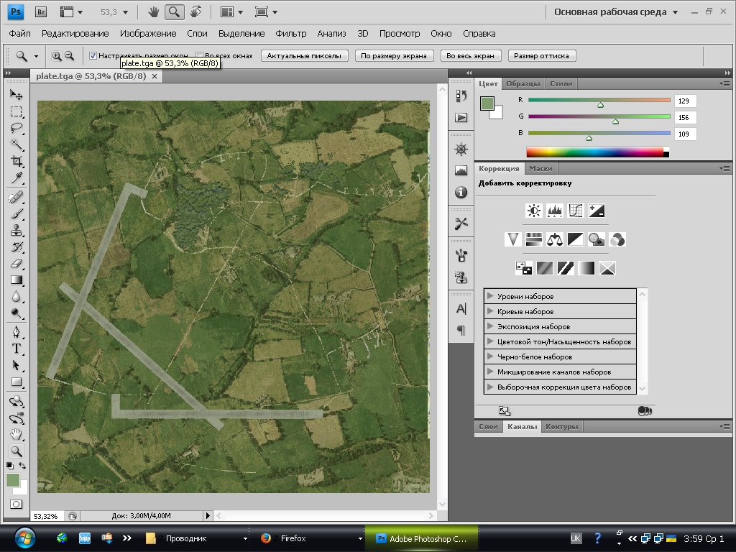Image resolution: width=736 pixels, height=552 pixels.
Task: Select the Eyedropper tool
Action: coord(16,178)
